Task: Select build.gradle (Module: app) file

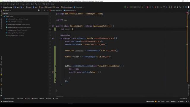Action: [x=14, y=22]
